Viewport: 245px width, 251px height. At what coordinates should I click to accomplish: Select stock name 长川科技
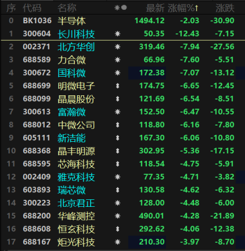[76, 34]
